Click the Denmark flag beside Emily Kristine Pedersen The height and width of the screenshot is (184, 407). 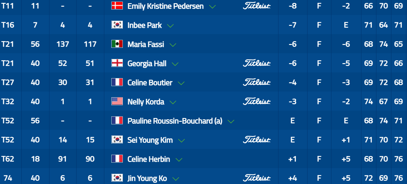point(117,6)
